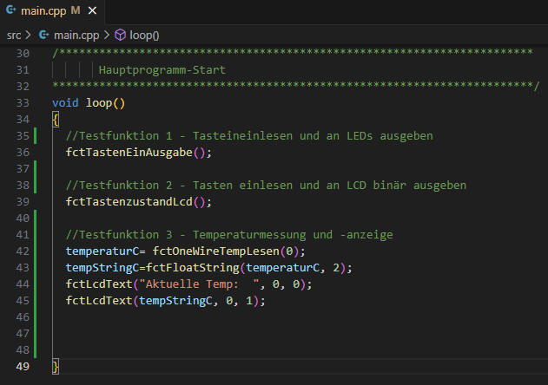
Task: Click the green change bar at line 38
Action: [36, 186]
